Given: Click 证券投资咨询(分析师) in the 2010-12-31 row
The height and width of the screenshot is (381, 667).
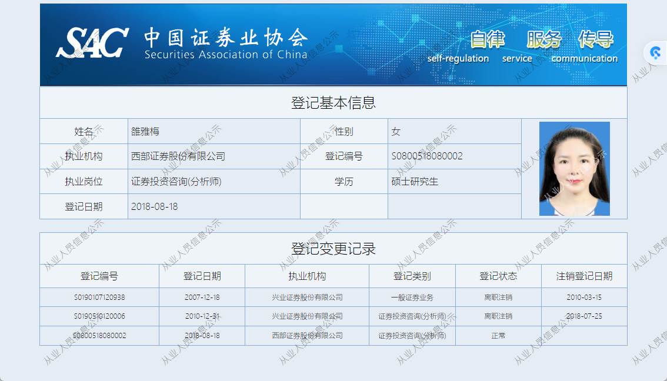Looking at the screenshot, I should [412, 316].
